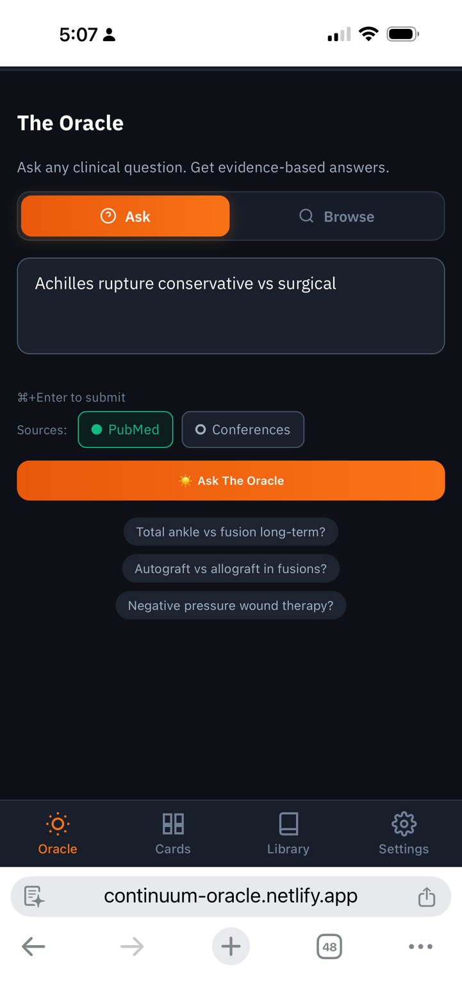Open the Oracle sun icon tab
This screenshot has height=1006, width=462.
[58, 832]
